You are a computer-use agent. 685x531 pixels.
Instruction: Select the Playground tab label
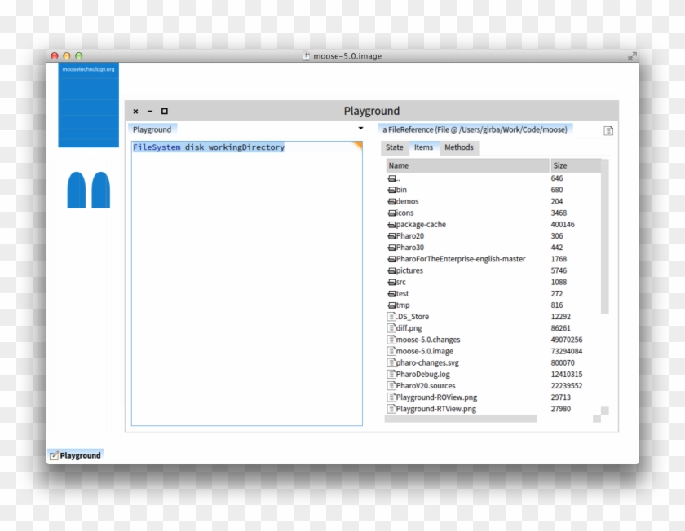tap(152, 129)
